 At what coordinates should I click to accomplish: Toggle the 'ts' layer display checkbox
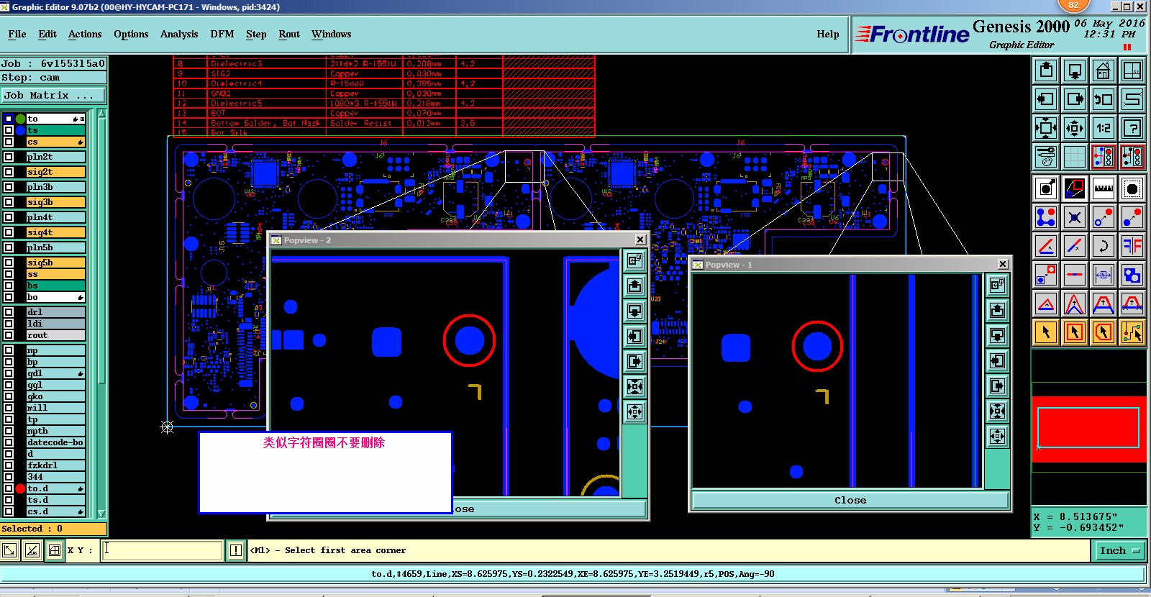[9, 130]
